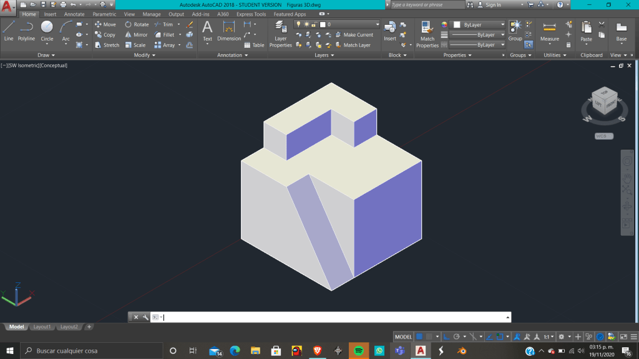This screenshot has width=639, height=359.
Task: Click the ViewCube top face
Action: 603,93
